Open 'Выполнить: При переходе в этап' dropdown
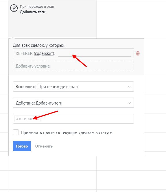166x192 pixels. tap(73, 87)
